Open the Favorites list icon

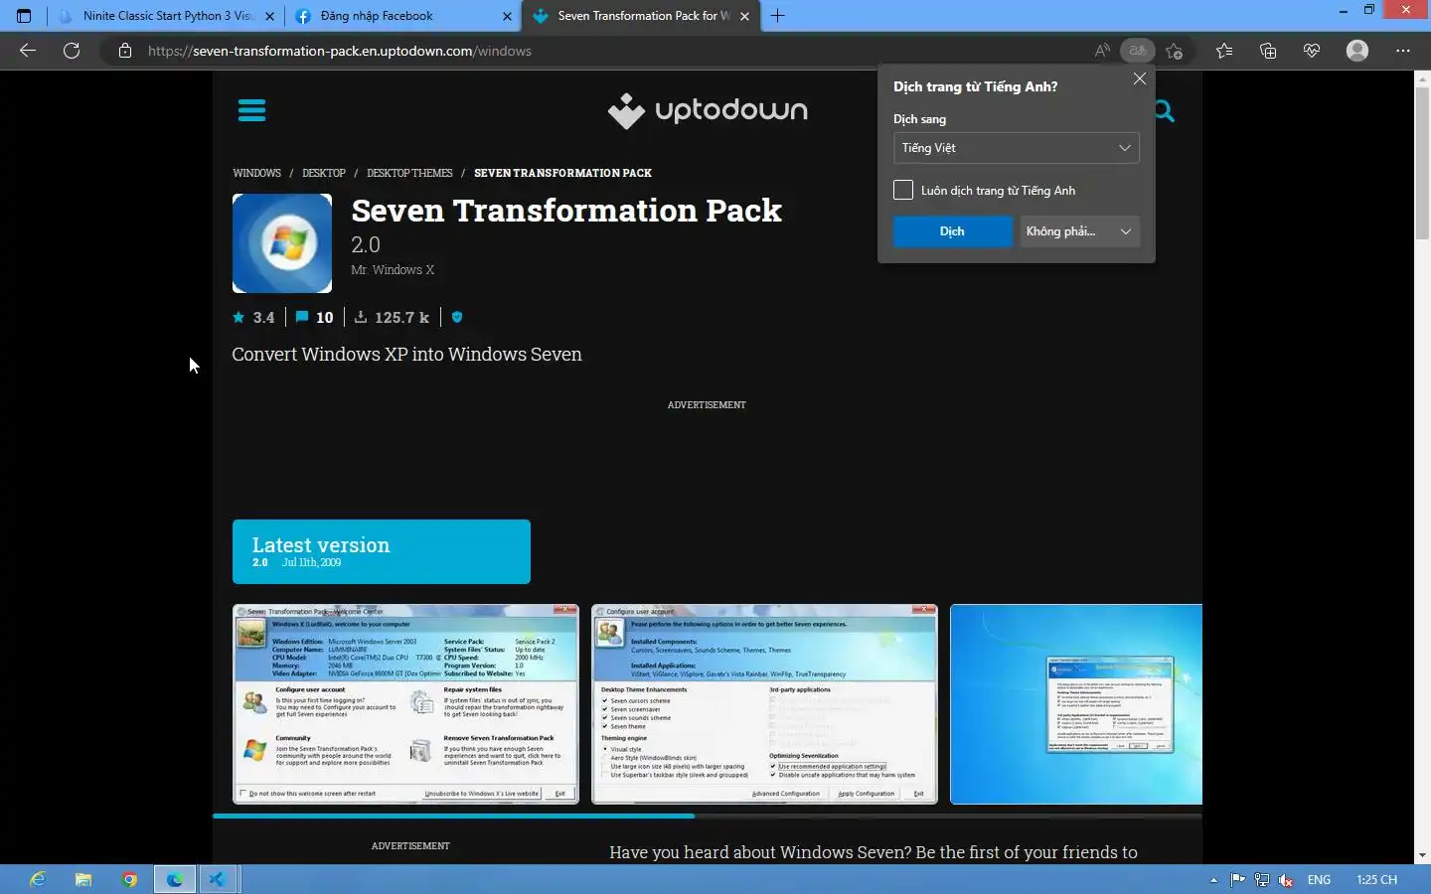click(1224, 51)
